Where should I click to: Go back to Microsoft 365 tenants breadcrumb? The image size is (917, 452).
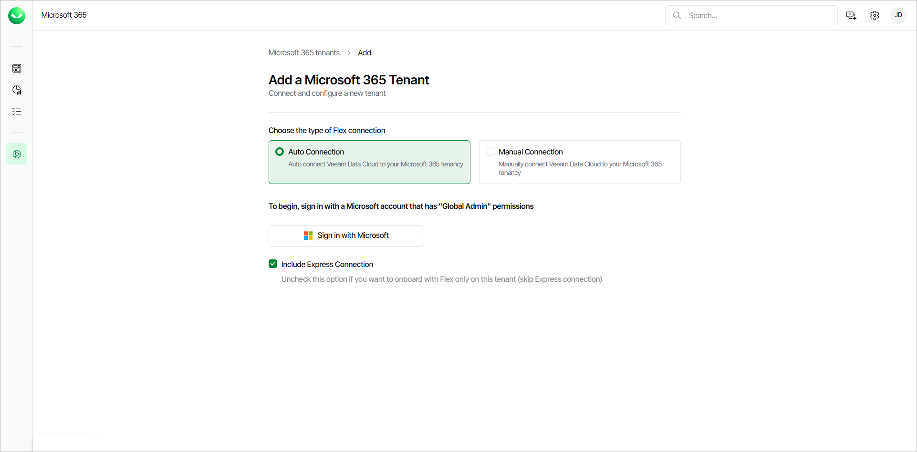tap(304, 52)
